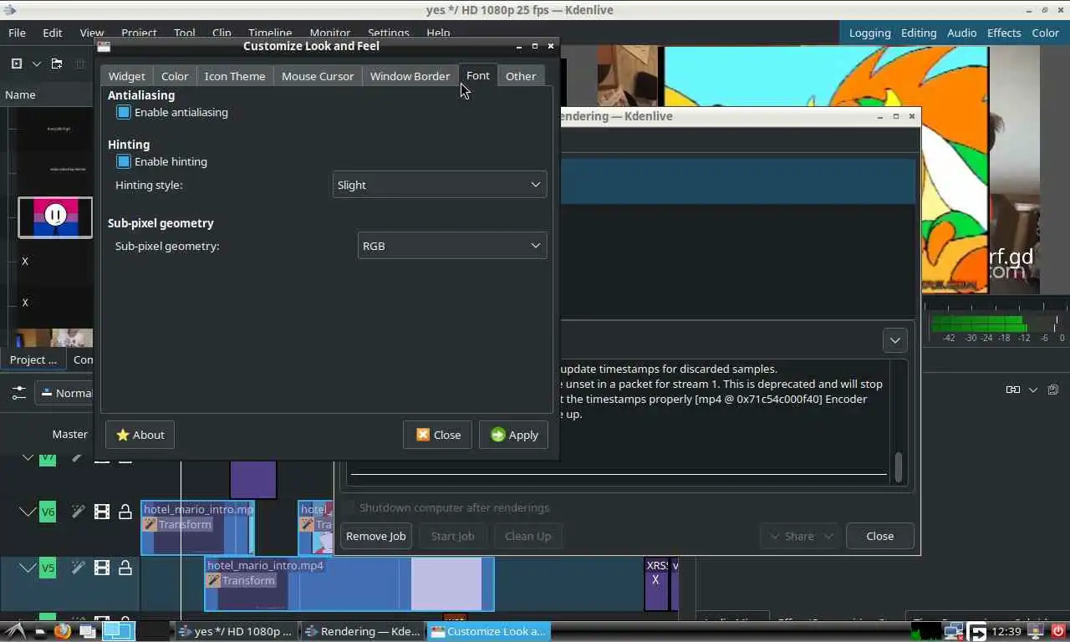
Task: Open the Add Clip dropdown arrow in bin toolbar
Action: point(36,64)
